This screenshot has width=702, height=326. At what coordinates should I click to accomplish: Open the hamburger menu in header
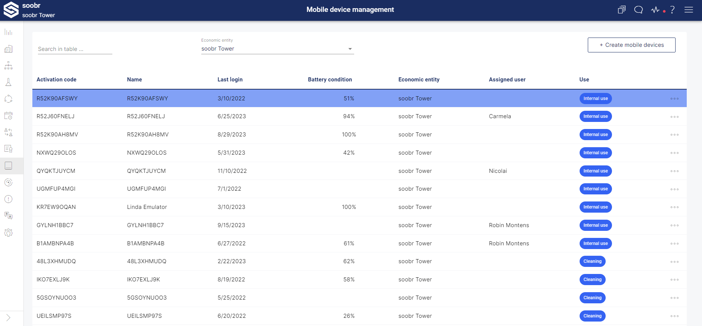pos(689,10)
